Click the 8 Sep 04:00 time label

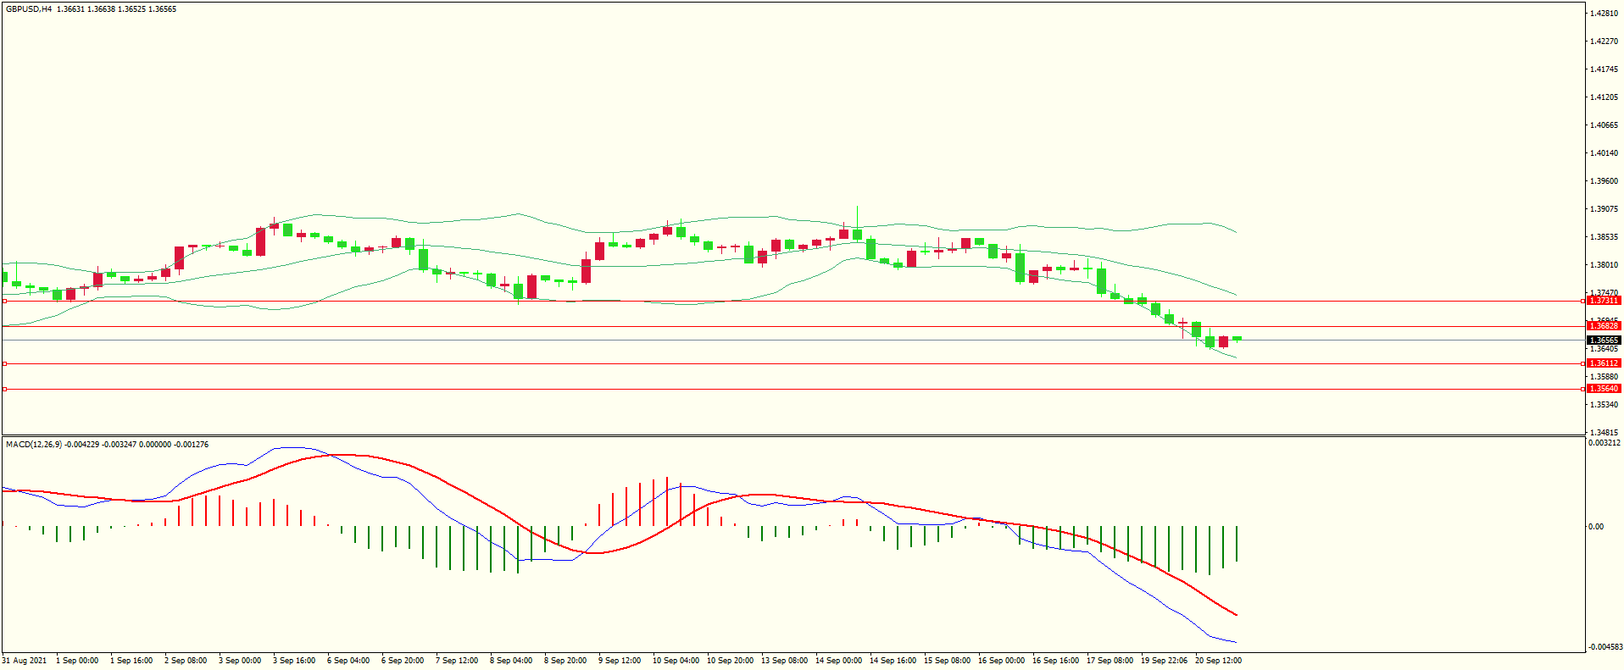pos(511,661)
